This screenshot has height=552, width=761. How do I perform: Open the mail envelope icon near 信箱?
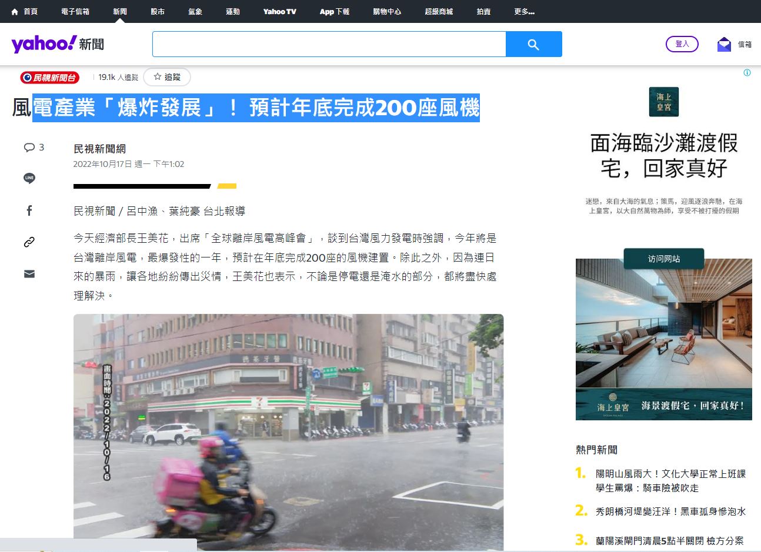[724, 44]
